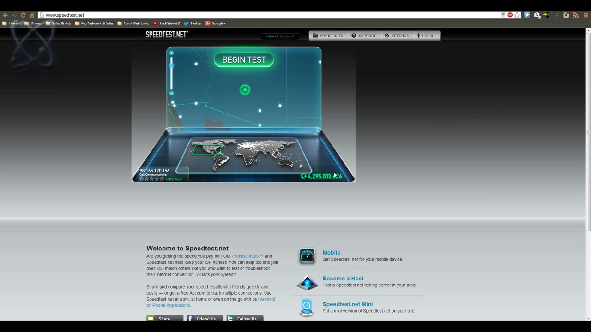
Task: Open the Twitter bookmark
Action: (193, 23)
